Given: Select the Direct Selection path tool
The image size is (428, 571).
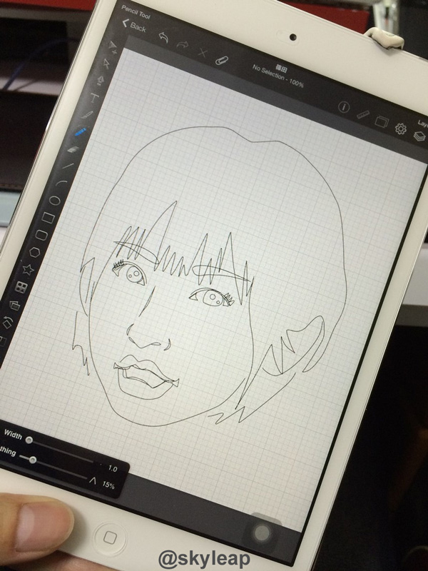Looking at the screenshot, I should 106,64.
